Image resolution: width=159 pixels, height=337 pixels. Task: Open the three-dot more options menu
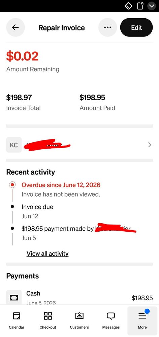pos(107,27)
